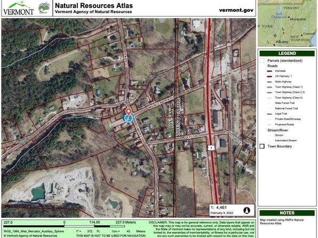This screenshot has height=238, width=318.
Task: Click the blue circle marker on map
Action: pyautogui.click(x=129, y=118)
